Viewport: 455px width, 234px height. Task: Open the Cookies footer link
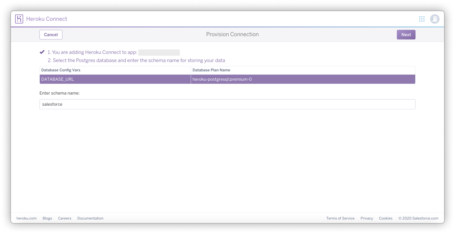point(386,218)
